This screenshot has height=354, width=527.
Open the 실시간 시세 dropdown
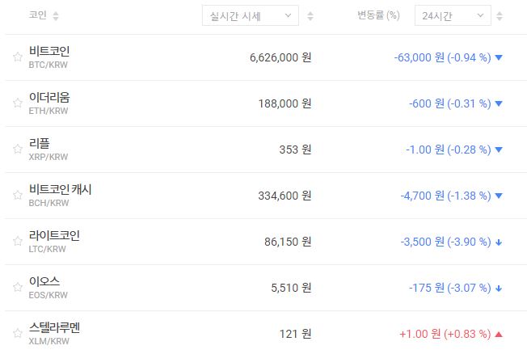tap(250, 15)
